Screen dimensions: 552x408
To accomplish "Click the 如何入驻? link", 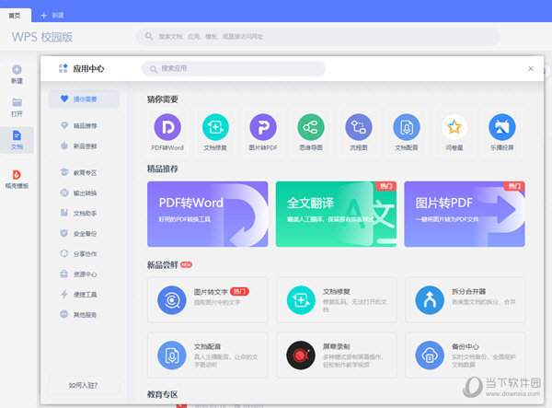I will click(84, 385).
